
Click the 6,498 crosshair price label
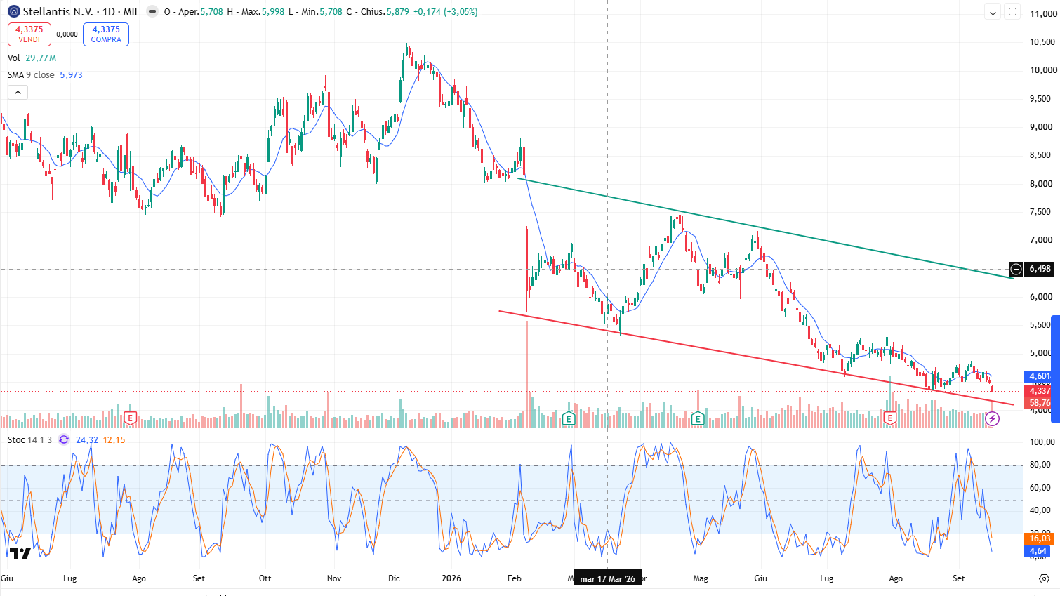pos(1040,269)
